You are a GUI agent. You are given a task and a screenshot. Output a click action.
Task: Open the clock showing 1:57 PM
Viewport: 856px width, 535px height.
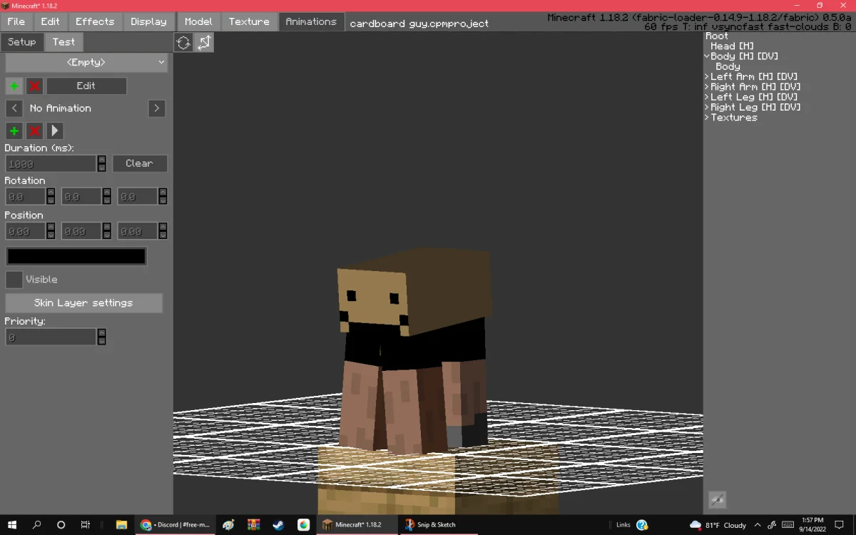[812, 525]
